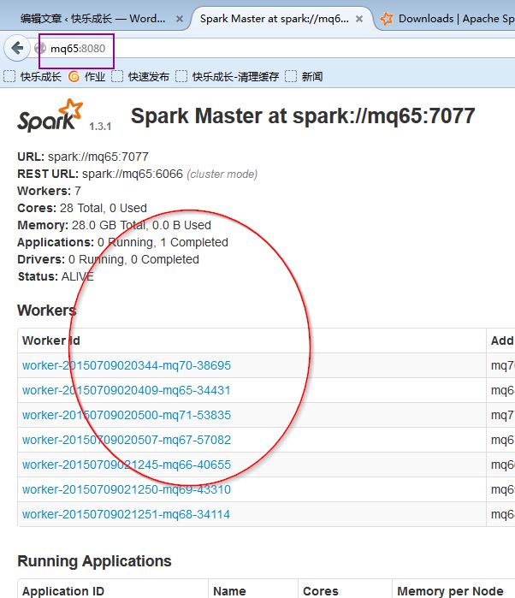Open the 快乐成长-清理缓存 bookmark
The height and width of the screenshot is (598, 515).
pyautogui.click(x=228, y=77)
